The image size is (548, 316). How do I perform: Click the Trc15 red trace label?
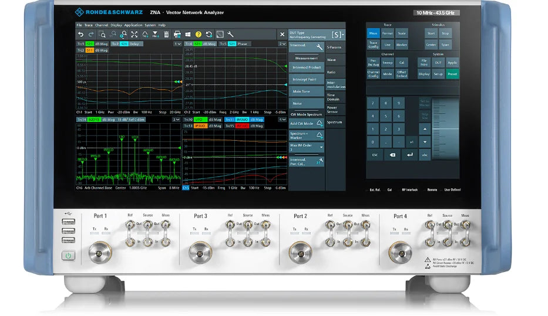point(244,126)
